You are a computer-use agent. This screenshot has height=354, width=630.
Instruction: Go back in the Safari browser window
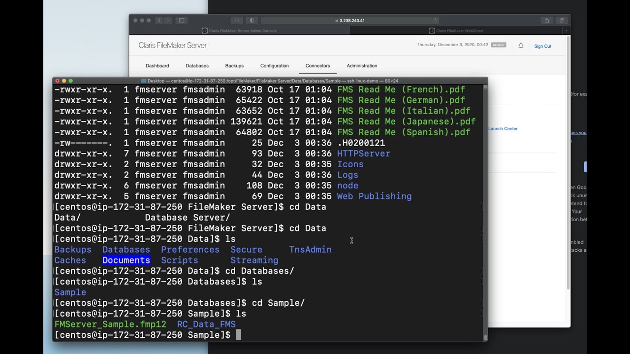click(x=159, y=20)
